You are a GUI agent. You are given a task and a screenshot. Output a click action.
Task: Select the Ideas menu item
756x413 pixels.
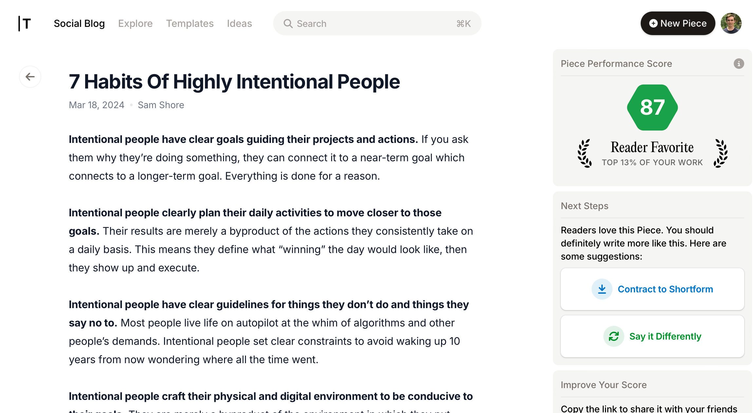tap(239, 23)
